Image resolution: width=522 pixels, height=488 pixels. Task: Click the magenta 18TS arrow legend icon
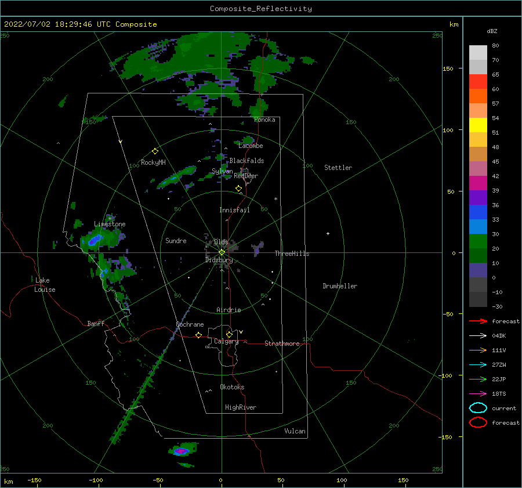tap(478, 394)
